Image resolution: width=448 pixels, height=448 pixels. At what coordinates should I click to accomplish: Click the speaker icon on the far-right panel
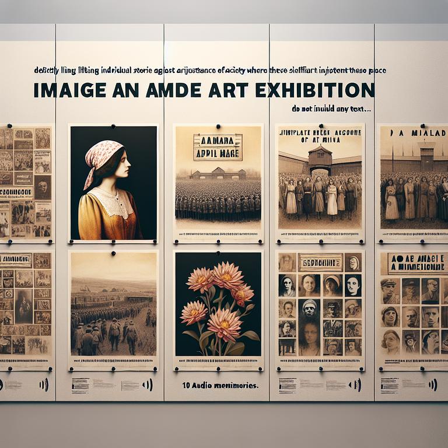(x=432, y=385)
